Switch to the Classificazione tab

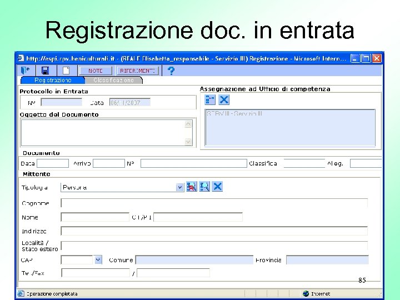(x=113, y=80)
